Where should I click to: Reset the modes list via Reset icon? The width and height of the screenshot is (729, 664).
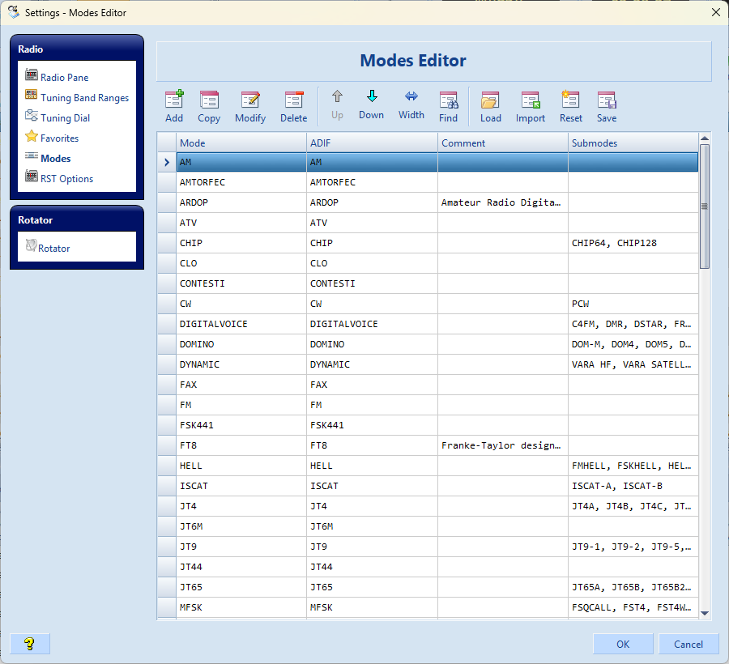(x=570, y=100)
